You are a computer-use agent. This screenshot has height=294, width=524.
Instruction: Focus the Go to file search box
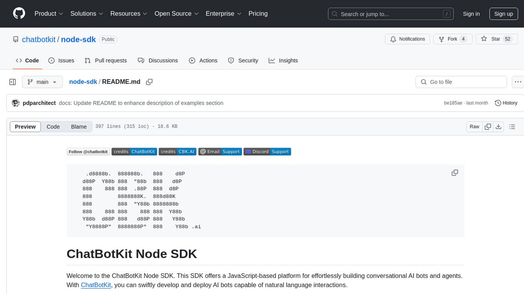coord(461,82)
